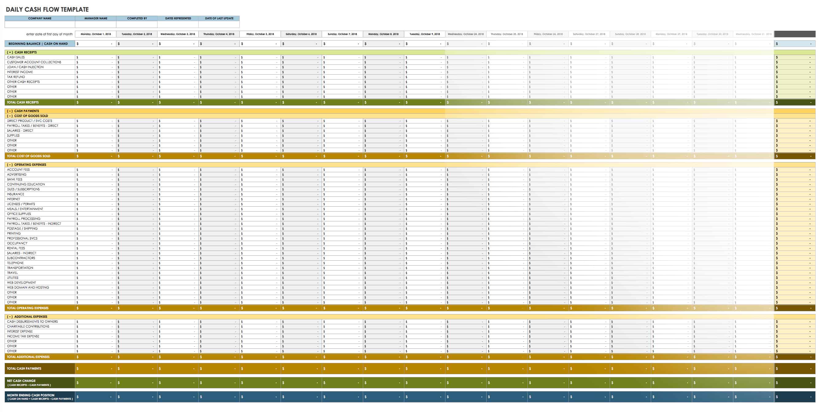The width and height of the screenshot is (823, 412).
Task: Click the Total Cash Payments row label
Action: 24,368
